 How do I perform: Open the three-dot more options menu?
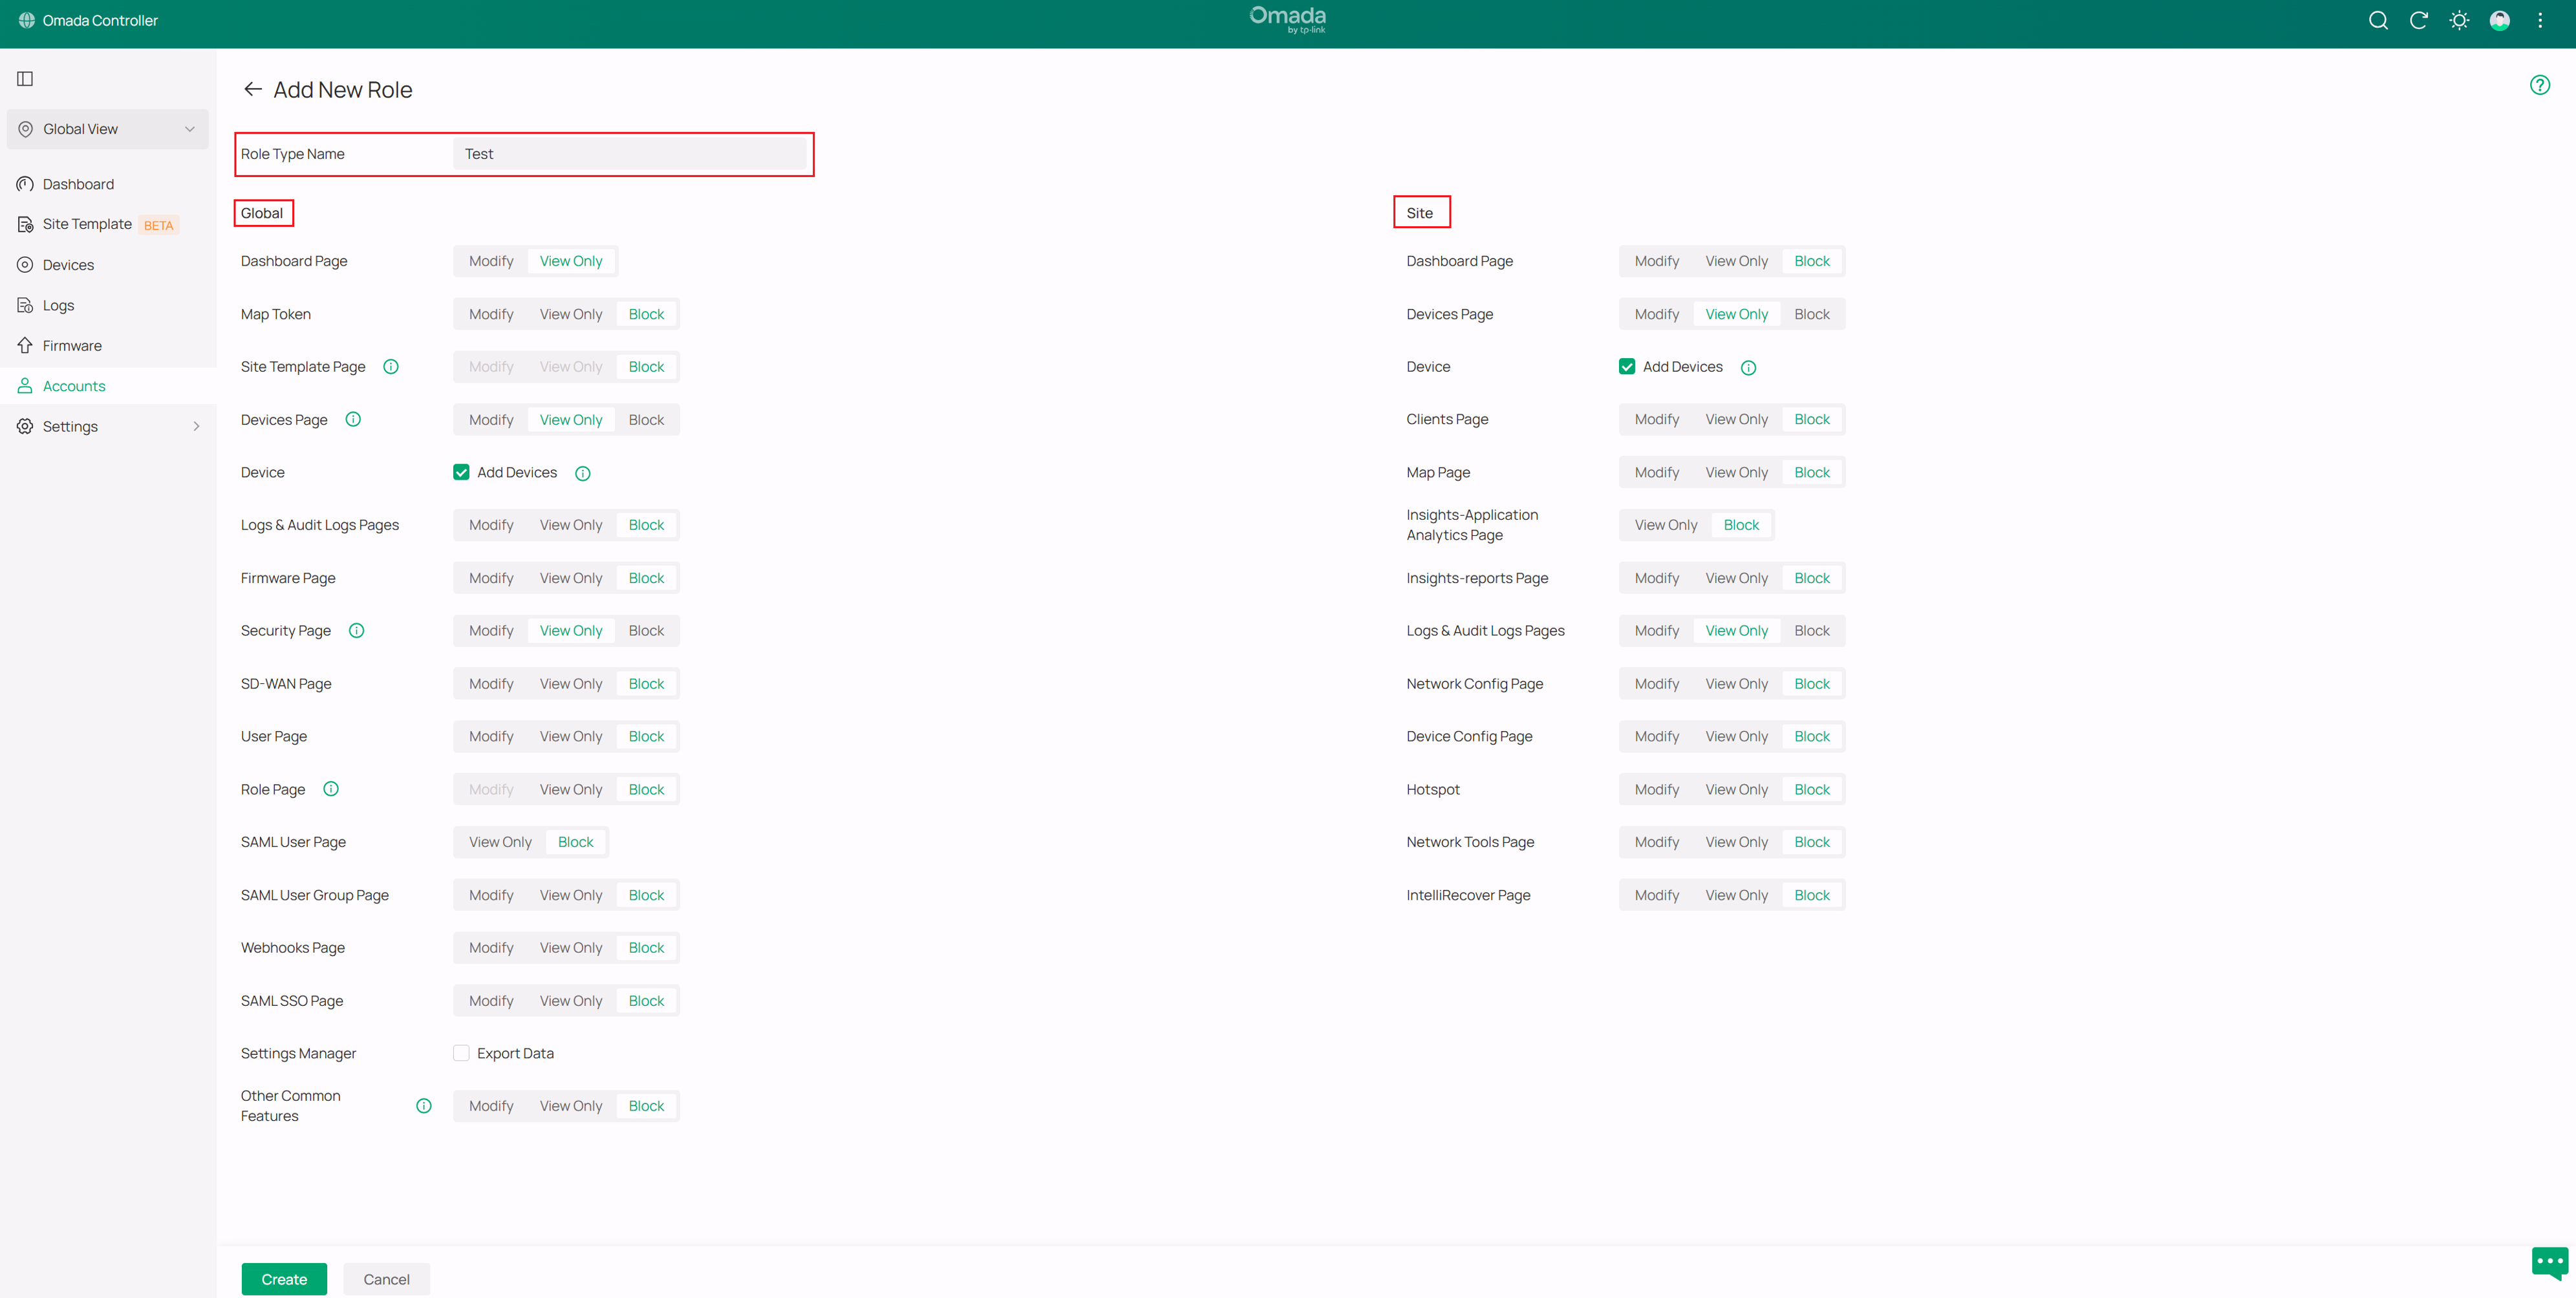[2540, 20]
